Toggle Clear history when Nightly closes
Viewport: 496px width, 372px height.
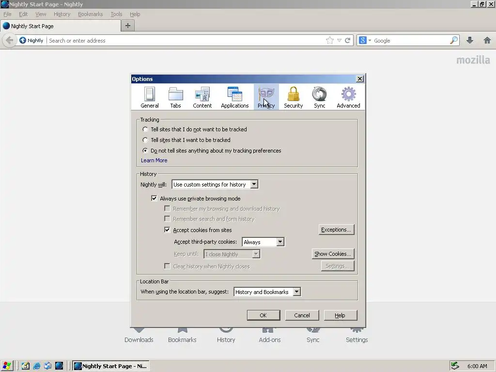click(x=167, y=266)
